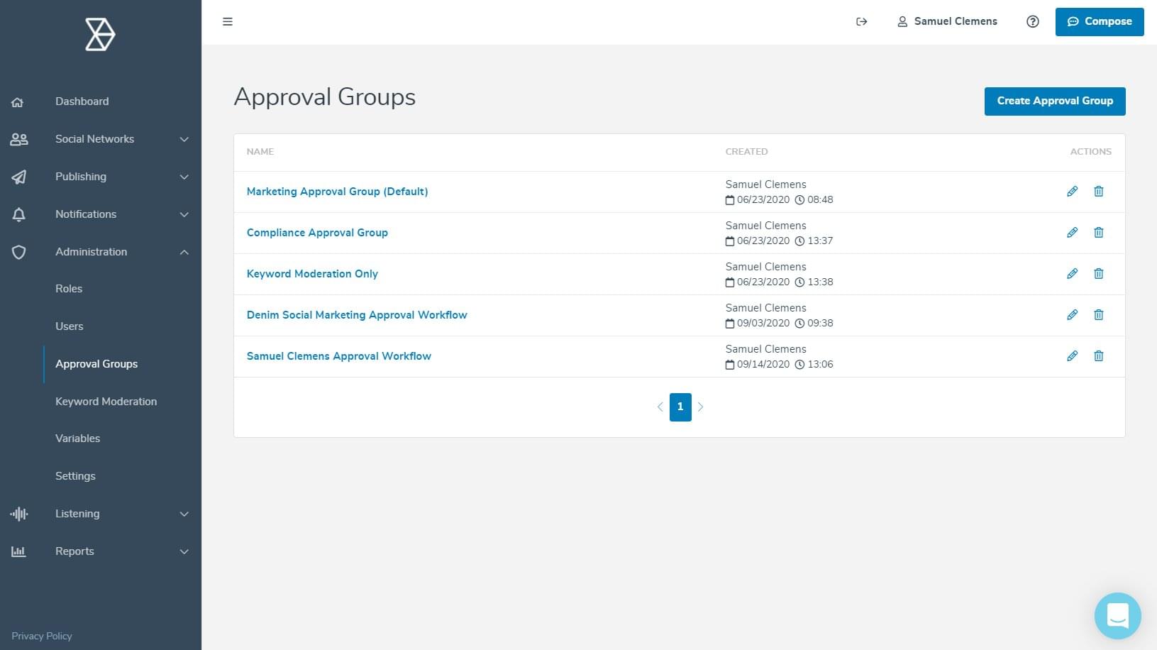Open the chat support bubble
The width and height of the screenshot is (1157, 650).
click(x=1117, y=615)
